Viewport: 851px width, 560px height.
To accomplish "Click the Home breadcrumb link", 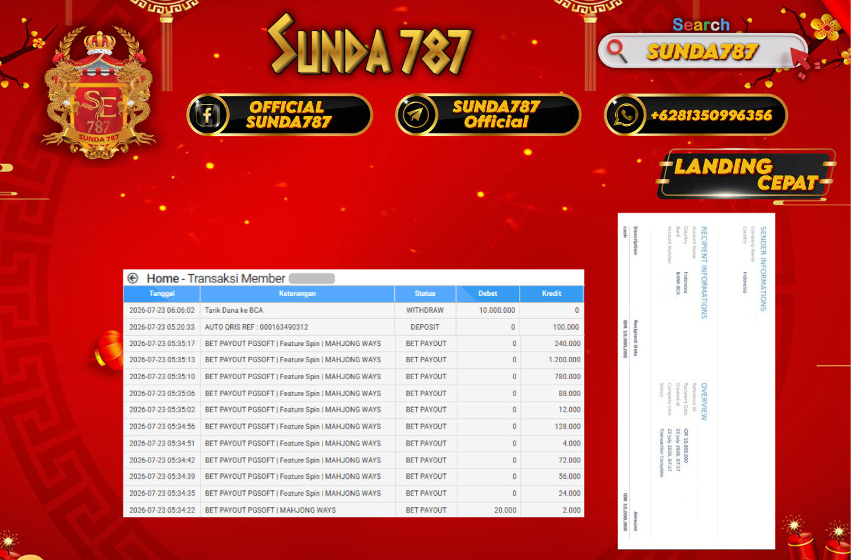I will 163,278.
